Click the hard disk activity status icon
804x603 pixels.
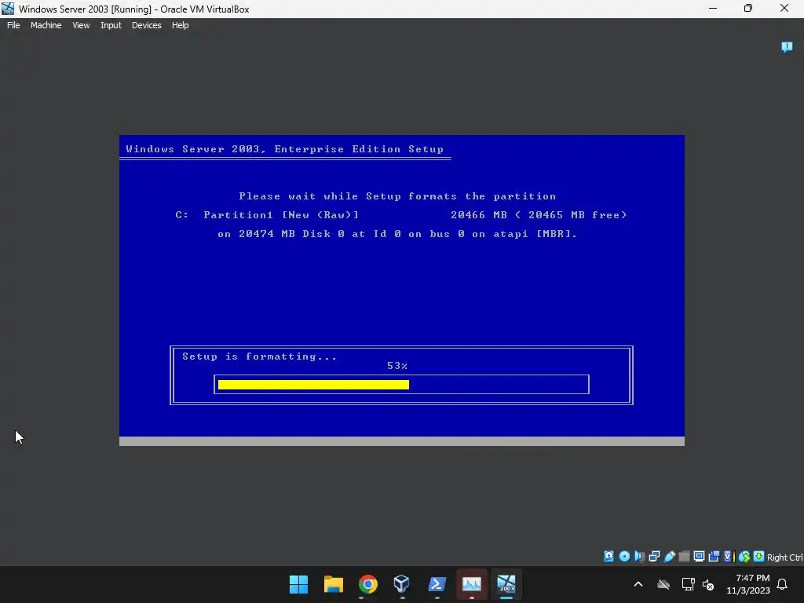[x=608, y=557]
